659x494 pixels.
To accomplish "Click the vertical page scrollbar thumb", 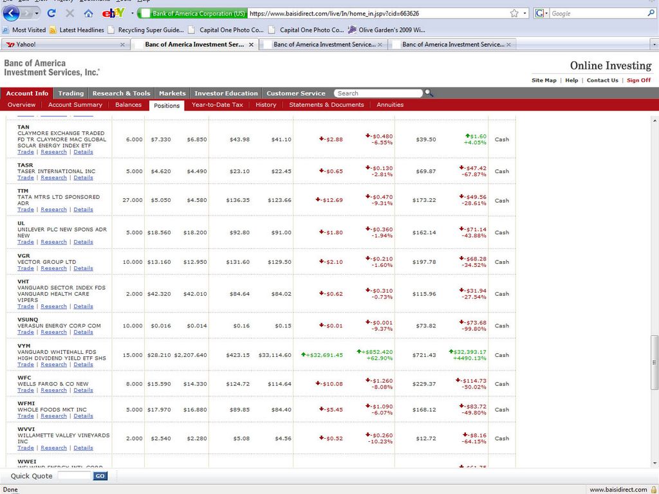I will [654, 353].
